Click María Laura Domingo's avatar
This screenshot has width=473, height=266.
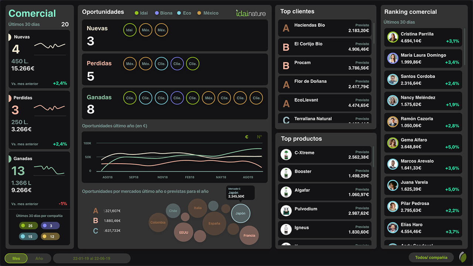tap(392, 58)
